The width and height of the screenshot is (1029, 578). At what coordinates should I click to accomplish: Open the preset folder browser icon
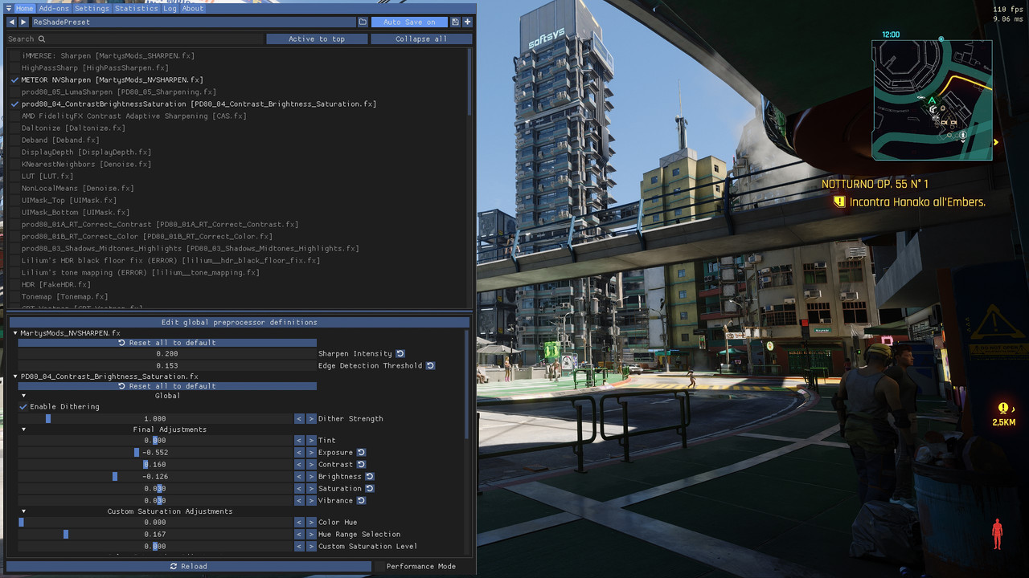click(x=363, y=22)
